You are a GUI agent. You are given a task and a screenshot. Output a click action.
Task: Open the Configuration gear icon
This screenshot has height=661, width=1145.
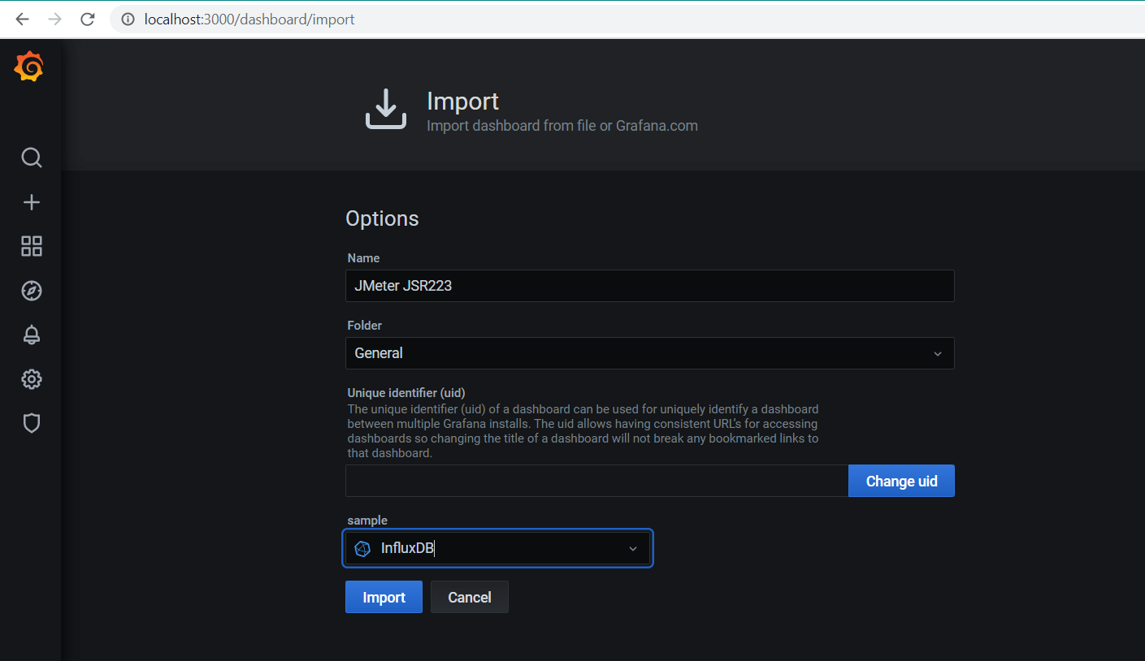pos(31,378)
